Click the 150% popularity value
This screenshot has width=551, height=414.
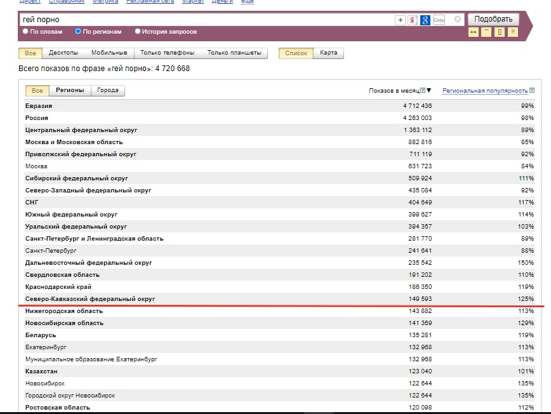coord(526,263)
